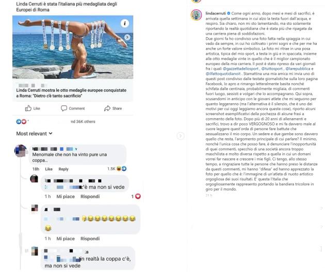The width and height of the screenshot is (325, 272).
Task: Click the info icon on the photo
Action: tap(125, 23)
